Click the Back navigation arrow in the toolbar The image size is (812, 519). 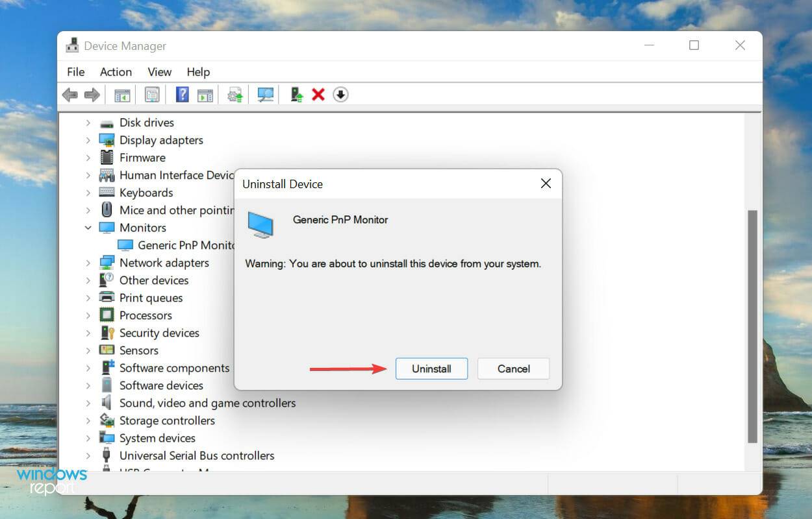point(70,94)
